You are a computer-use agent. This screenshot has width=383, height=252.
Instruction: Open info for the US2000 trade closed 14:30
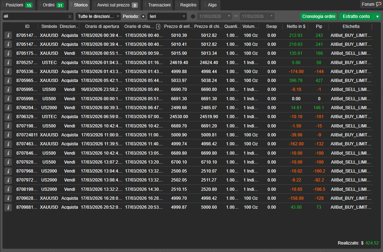[8, 189]
